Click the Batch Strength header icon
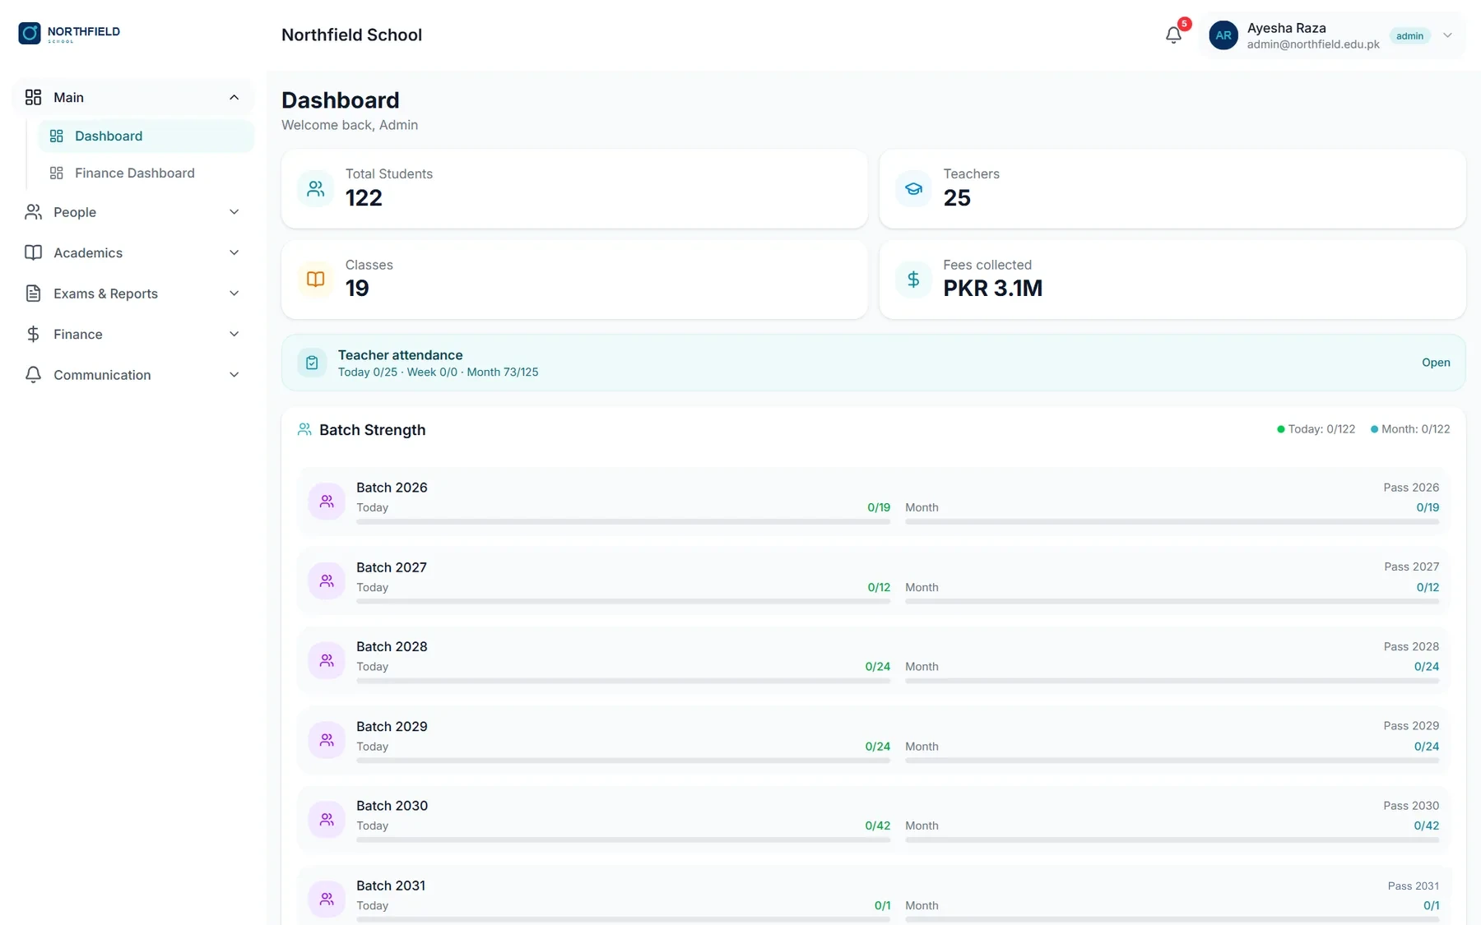Image resolution: width=1481 pixels, height=925 pixels. coord(304,429)
